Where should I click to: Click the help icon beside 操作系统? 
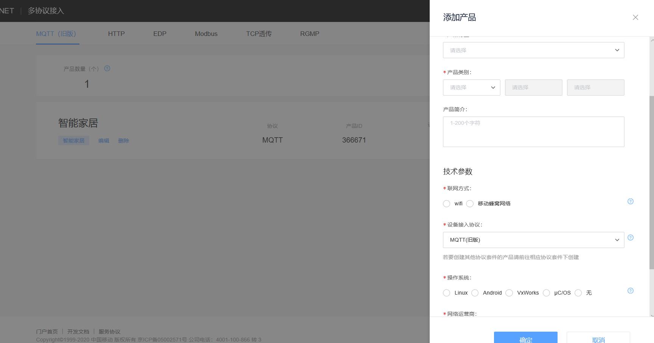[630, 291]
